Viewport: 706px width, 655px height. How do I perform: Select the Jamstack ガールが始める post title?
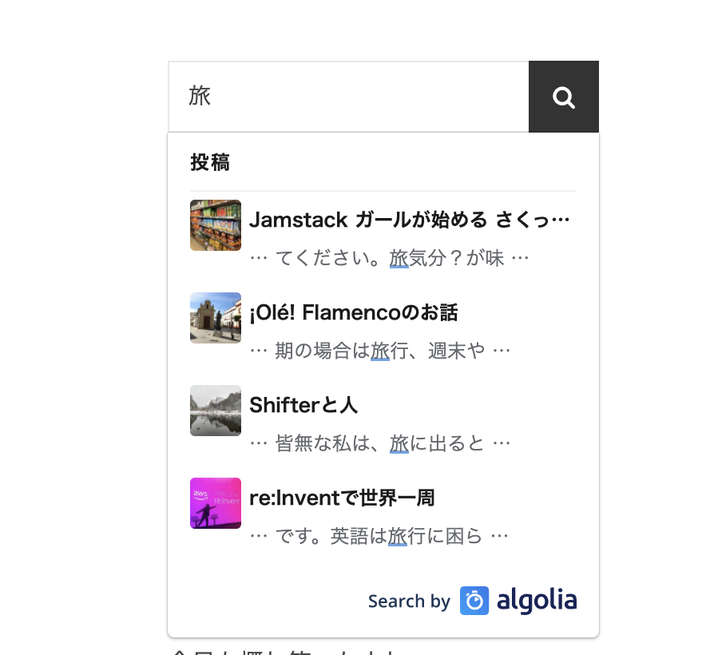(409, 220)
